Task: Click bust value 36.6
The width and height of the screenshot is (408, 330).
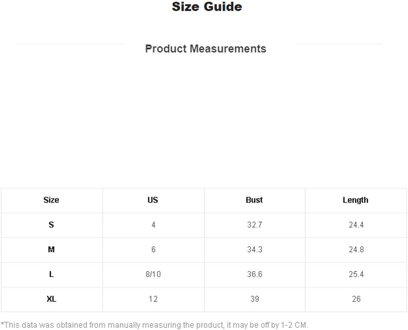Action: click(255, 274)
